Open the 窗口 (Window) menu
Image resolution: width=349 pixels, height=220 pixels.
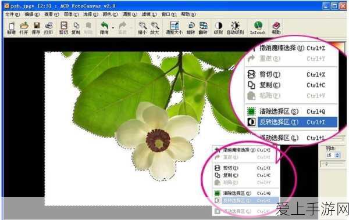click(169, 15)
